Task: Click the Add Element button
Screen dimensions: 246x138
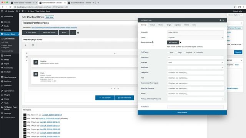Action: tap(105, 98)
